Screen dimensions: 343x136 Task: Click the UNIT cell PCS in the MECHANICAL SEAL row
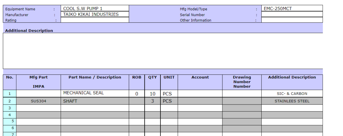[x=169, y=93]
